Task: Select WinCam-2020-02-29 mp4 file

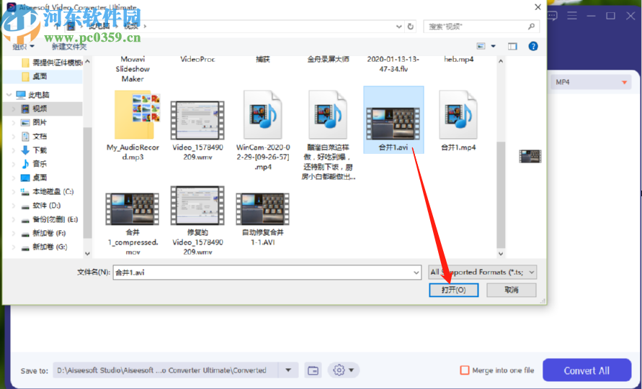Action: pyautogui.click(x=263, y=130)
